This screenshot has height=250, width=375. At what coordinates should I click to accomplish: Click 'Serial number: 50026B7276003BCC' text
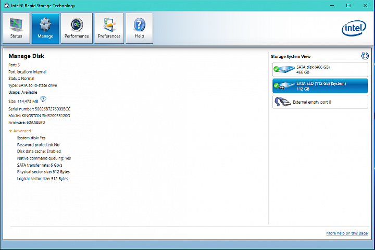(x=40, y=109)
